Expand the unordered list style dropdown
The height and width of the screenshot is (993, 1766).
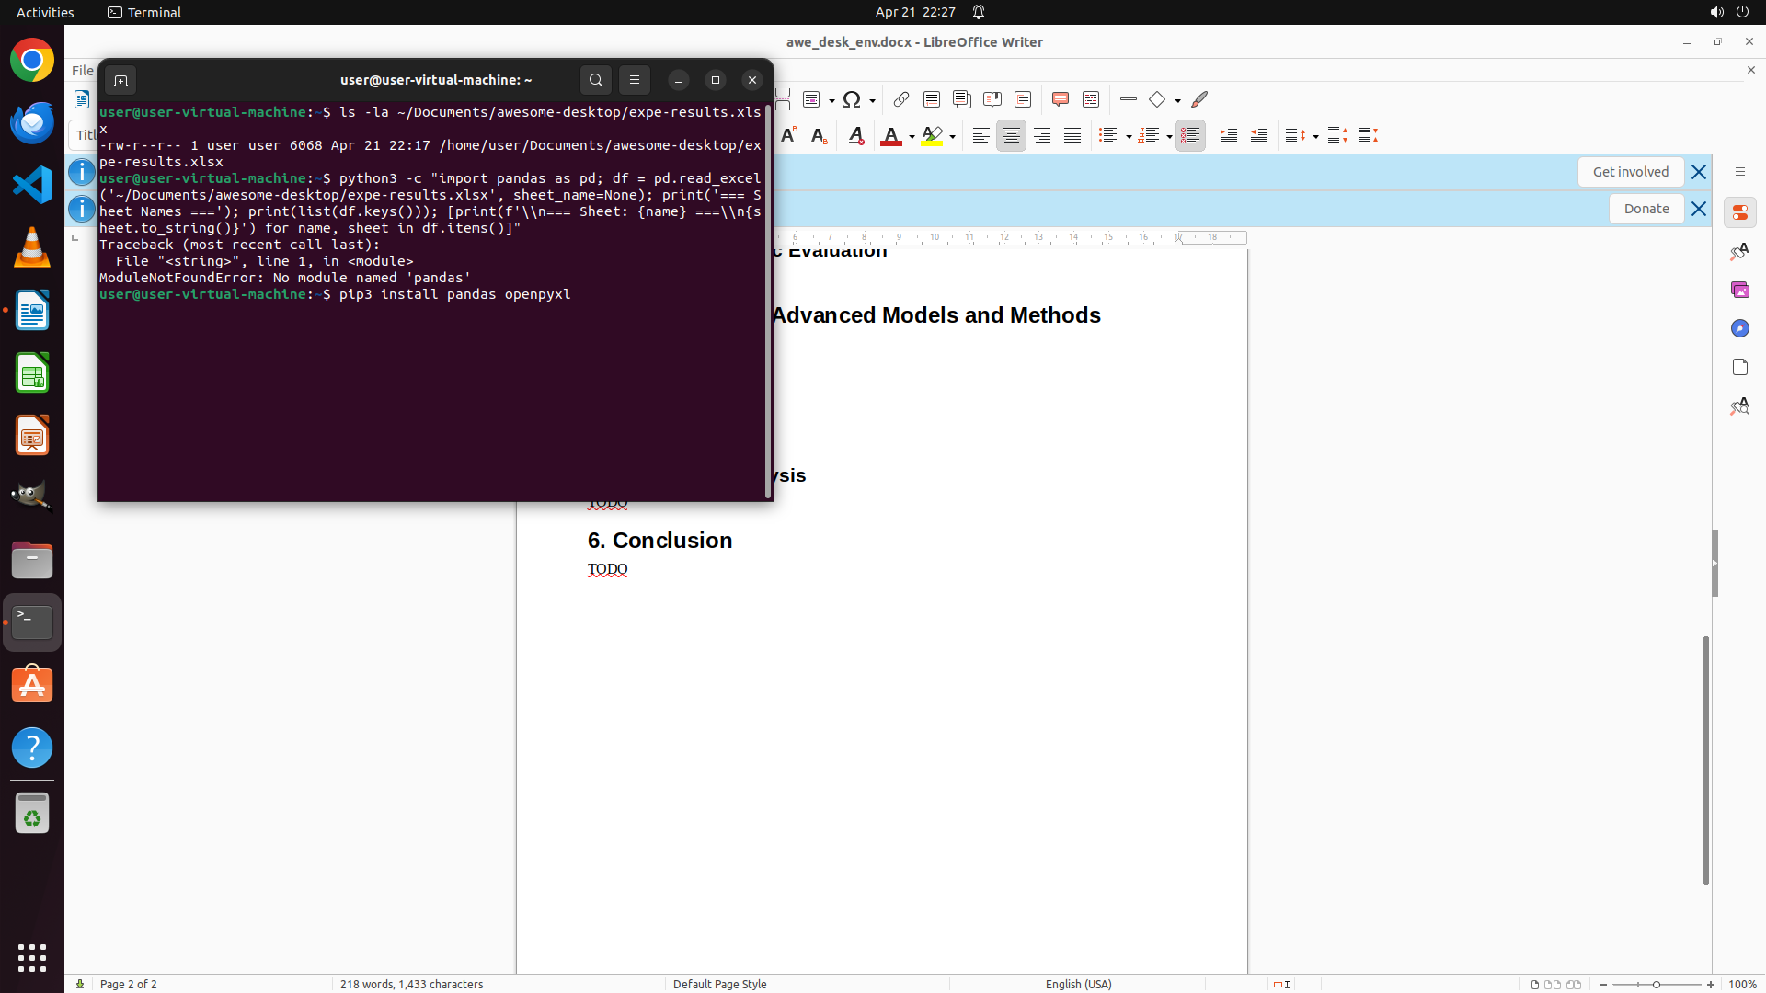(x=1129, y=136)
